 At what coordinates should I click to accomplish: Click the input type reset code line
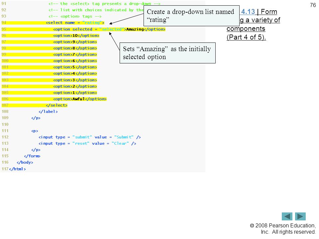(x=87, y=143)
